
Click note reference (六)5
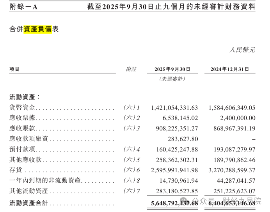click(x=132, y=160)
